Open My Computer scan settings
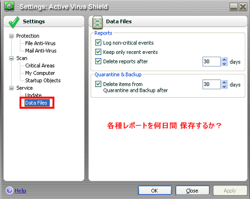The width and height of the screenshot is (250, 199). tap(40, 73)
